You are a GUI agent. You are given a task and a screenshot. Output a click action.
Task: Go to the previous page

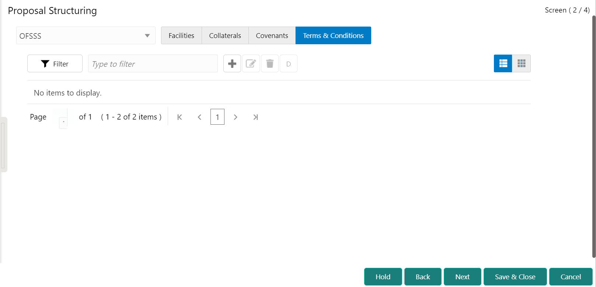pyautogui.click(x=199, y=117)
